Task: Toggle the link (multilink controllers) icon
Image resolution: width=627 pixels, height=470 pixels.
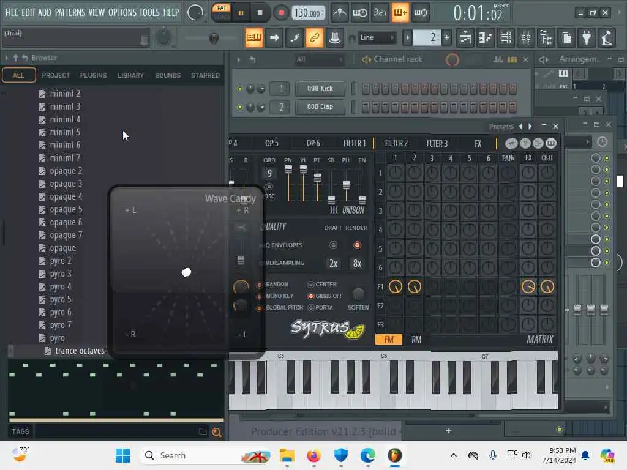Action: (315, 38)
